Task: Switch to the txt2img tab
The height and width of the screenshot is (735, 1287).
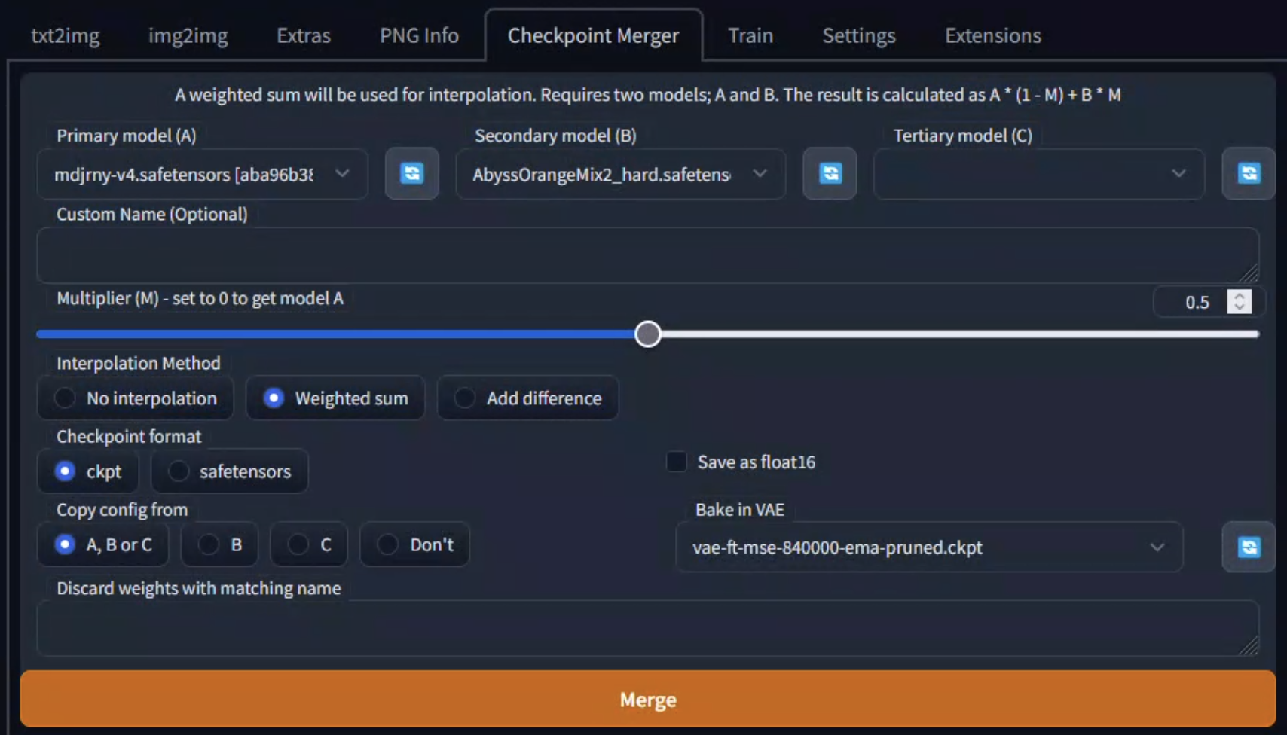Action: (65, 35)
